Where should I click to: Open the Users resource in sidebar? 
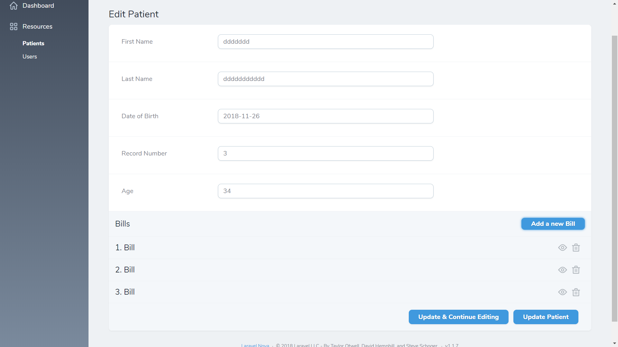click(x=30, y=57)
